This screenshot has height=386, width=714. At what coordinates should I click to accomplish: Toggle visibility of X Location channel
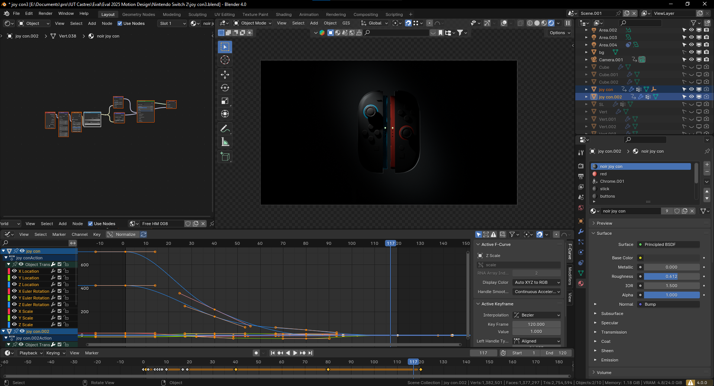click(15, 271)
